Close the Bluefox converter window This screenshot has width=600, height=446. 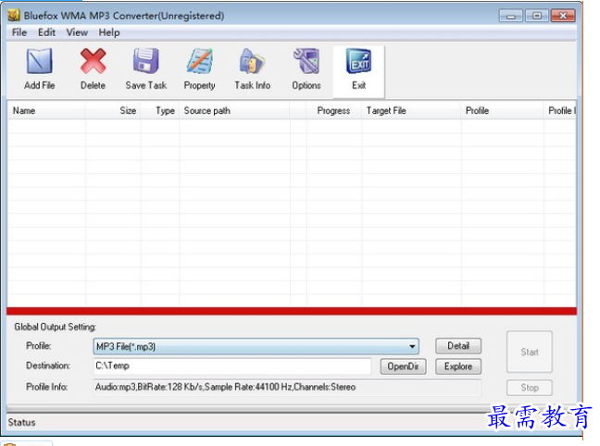[x=563, y=16]
